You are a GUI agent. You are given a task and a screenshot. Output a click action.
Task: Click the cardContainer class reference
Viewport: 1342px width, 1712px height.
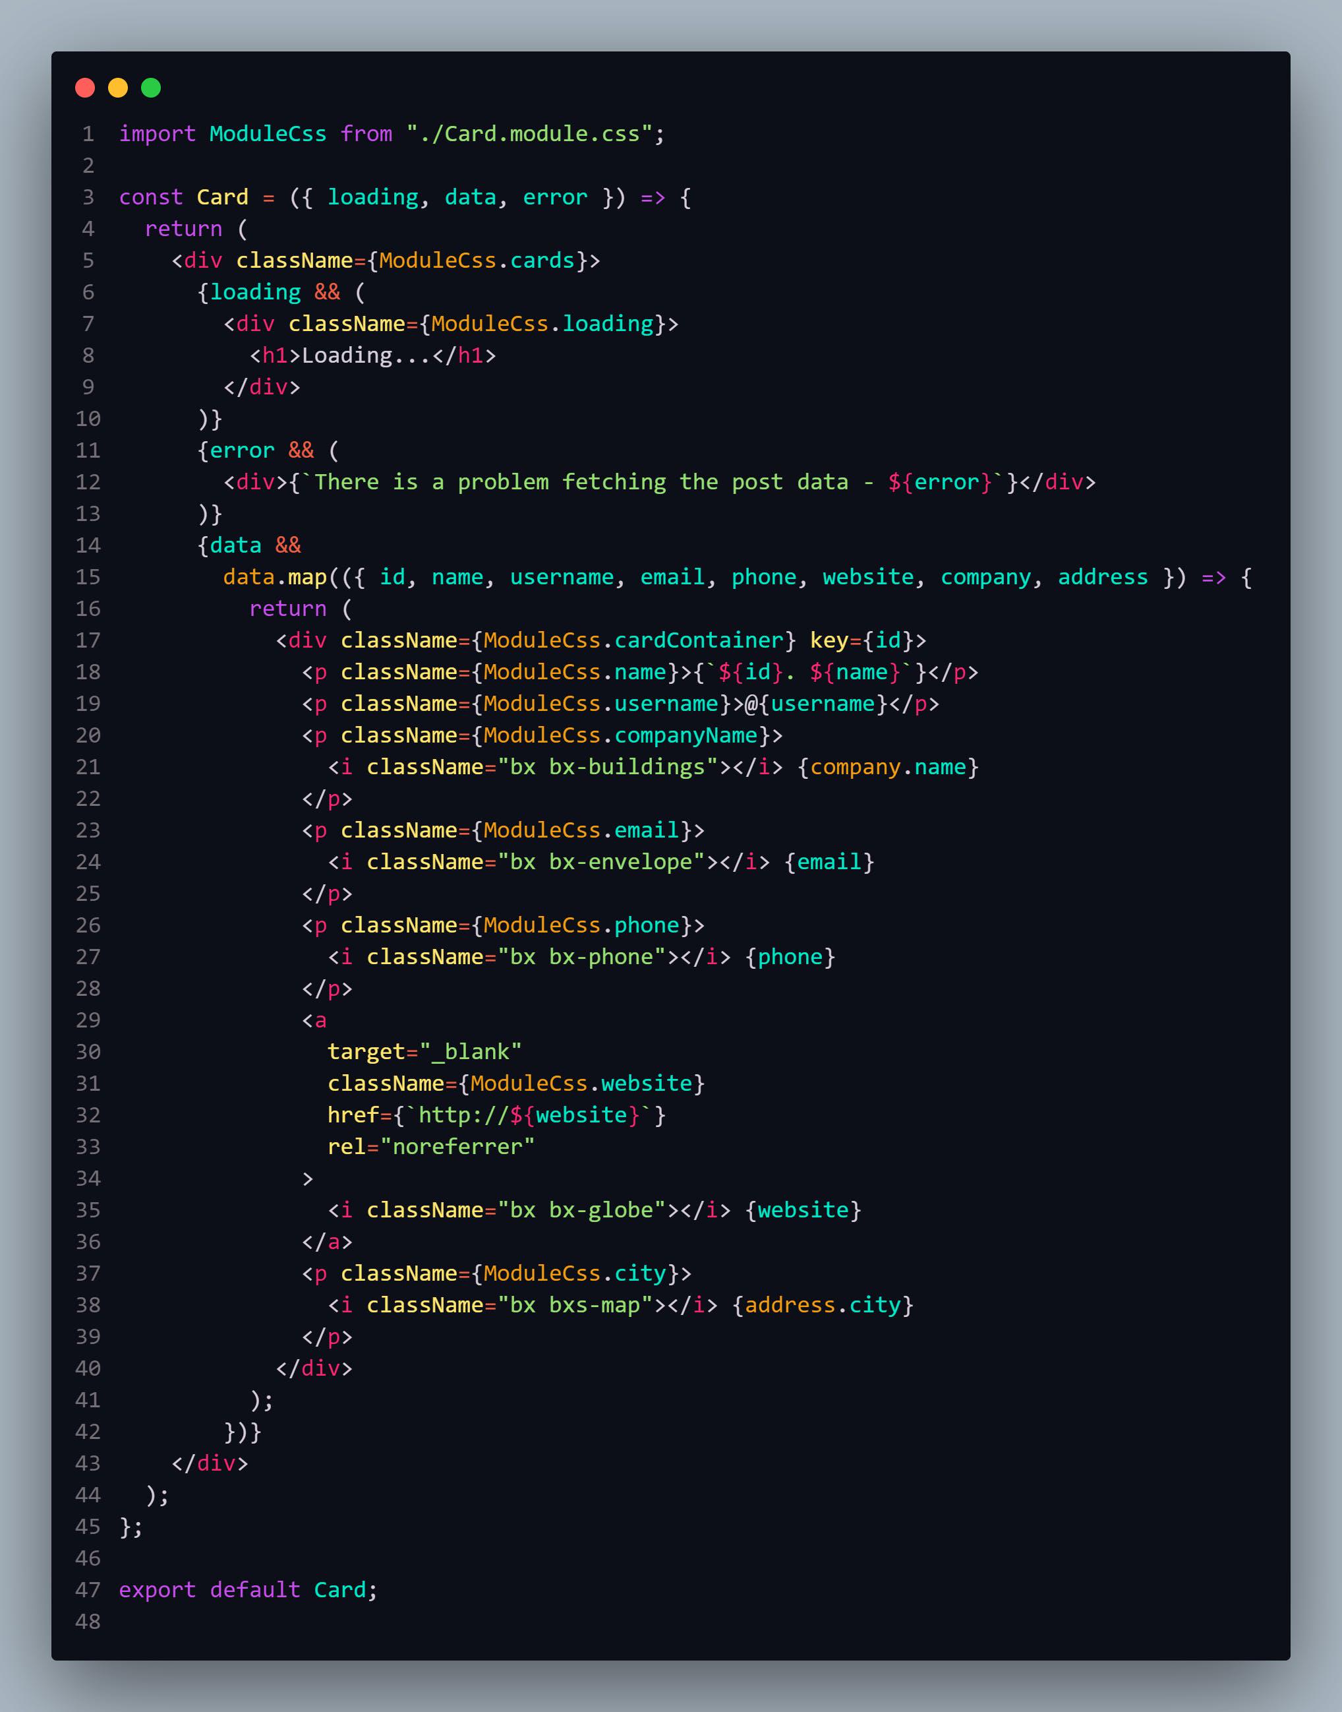699,640
